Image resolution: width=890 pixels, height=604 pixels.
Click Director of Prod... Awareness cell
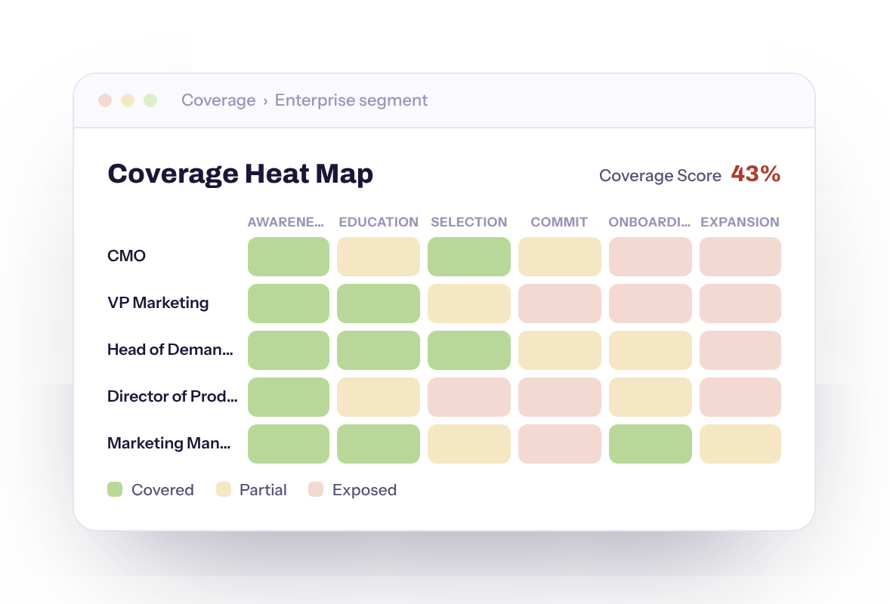[x=289, y=397]
